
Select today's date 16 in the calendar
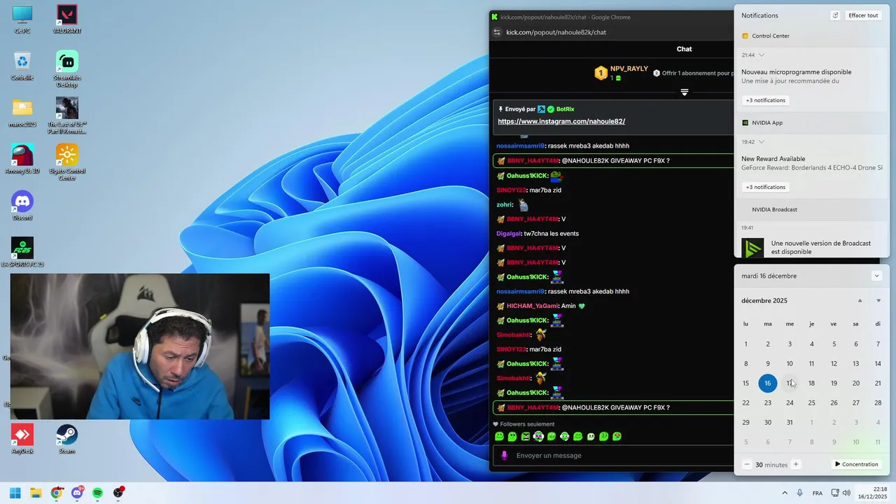[x=768, y=383]
